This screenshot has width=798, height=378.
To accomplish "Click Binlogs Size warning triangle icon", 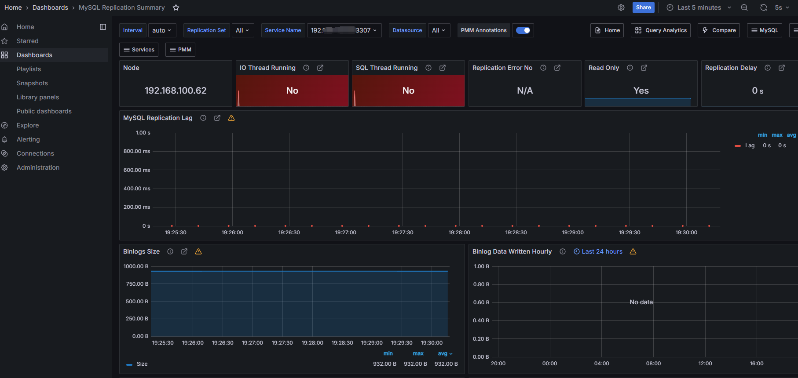I will click(x=198, y=251).
